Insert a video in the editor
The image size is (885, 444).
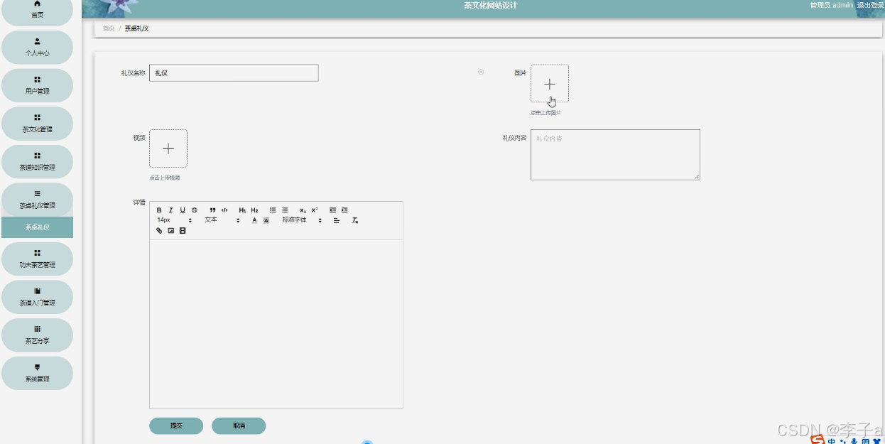pos(183,231)
